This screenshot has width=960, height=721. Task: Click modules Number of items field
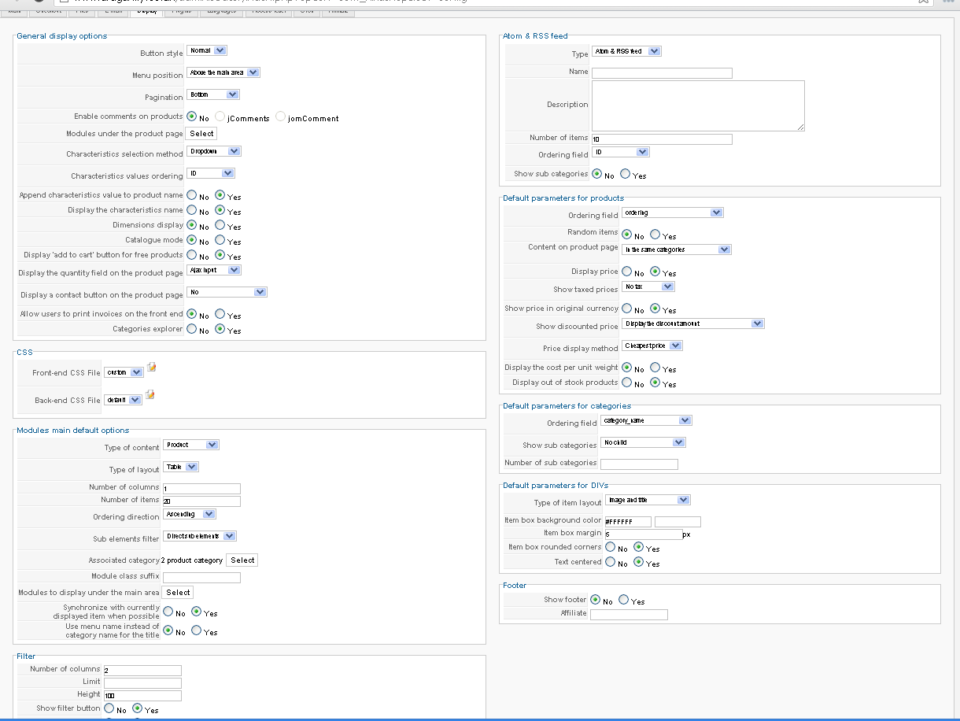pyautogui.click(x=201, y=501)
